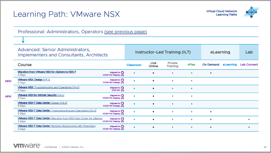This screenshot has height=153, width=271.
Task: Click ribbon icon beside VCP-NV alignment
Action: coord(122,89)
